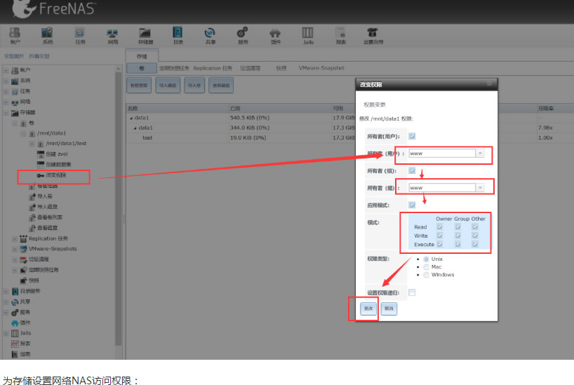Select the Windows permission type radio
The width and height of the screenshot is (574, 385).
(426, 275)
